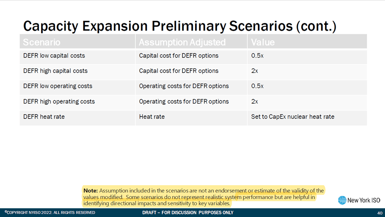Click the New York ISO logo icon
Image resolution: width=385 pixels, height=217 pixels.
click(x=342, y=200)
